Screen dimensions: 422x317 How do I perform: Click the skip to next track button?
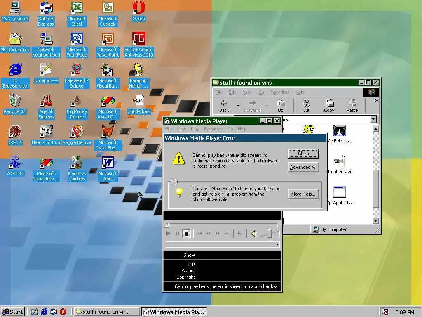[x=227, y=234]
